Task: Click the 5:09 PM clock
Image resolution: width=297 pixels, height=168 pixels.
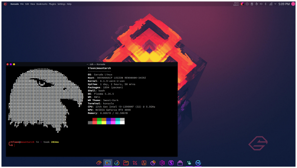Action: [284, 4]
